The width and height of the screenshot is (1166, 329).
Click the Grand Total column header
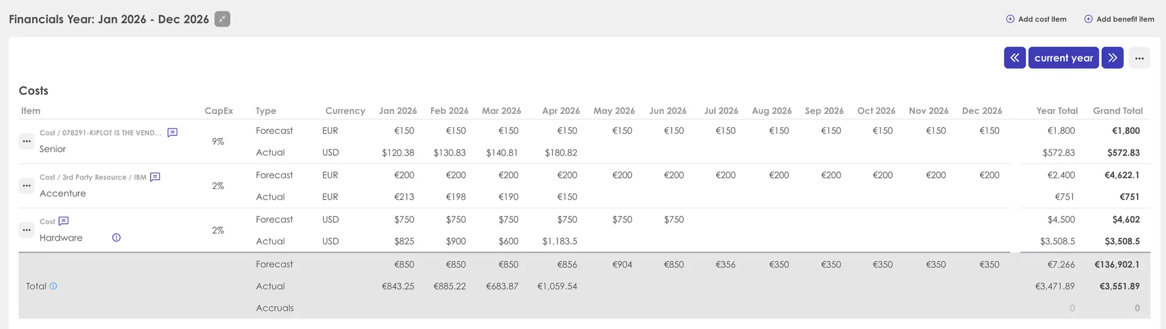[1118, 111]
